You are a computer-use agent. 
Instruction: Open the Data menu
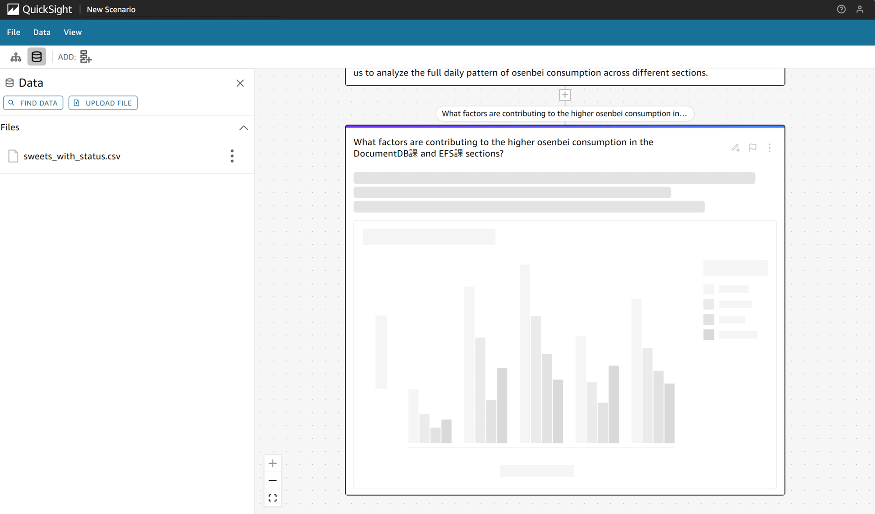coord(42,32)
